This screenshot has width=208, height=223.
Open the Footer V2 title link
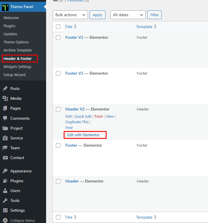coord(74,73)
